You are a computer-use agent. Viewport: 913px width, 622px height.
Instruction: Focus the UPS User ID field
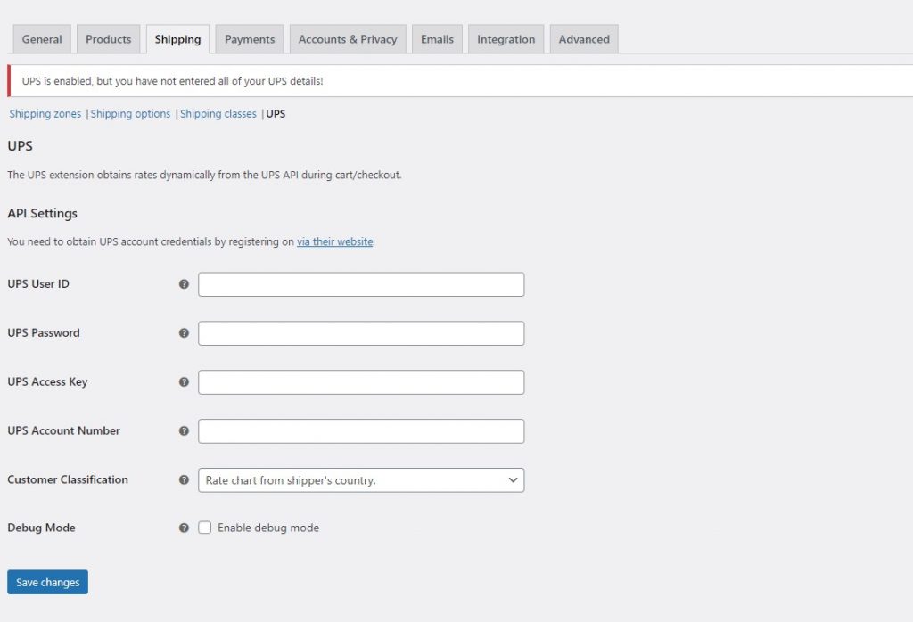pyautogui.click(x=361, y=284)
